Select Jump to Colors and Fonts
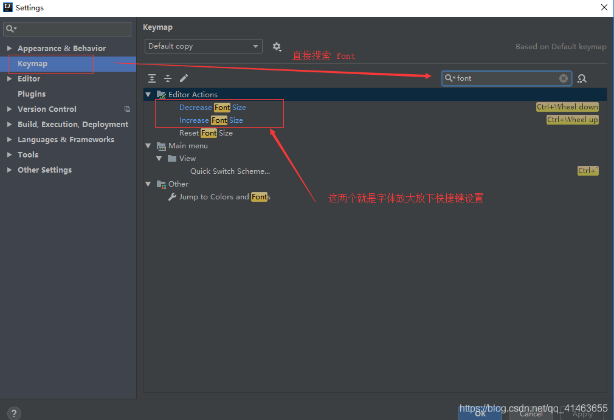The image size is (614, 420). pos(225,197)
